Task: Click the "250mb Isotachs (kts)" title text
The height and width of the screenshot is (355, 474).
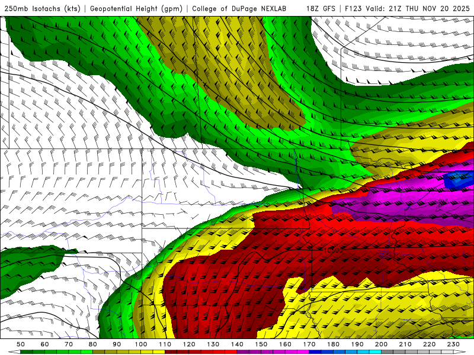Action: tap(42, 8)
